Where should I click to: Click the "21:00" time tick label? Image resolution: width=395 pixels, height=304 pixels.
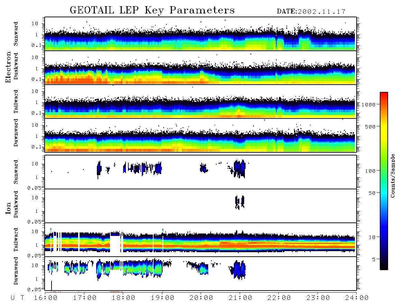point(241,298)
